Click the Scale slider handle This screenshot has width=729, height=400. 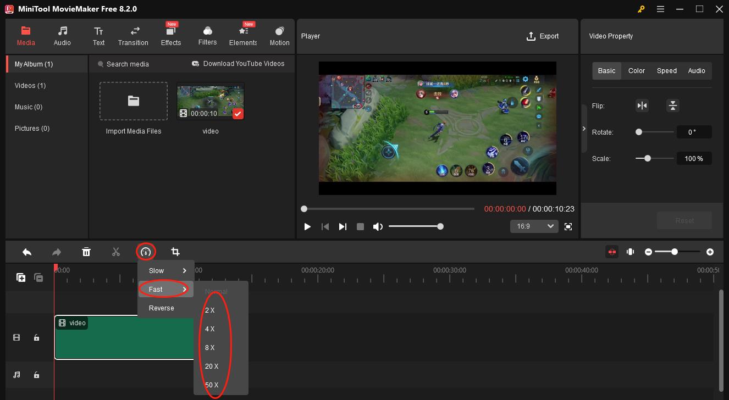tap(648, 158)
